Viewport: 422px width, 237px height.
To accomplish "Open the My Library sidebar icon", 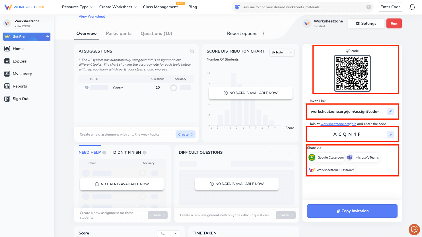I will (7, 74).
